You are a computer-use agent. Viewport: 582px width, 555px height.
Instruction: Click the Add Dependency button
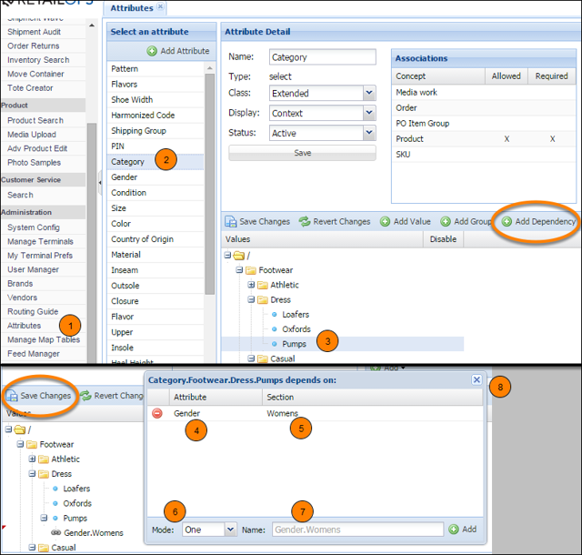click(x=538, y=222)
